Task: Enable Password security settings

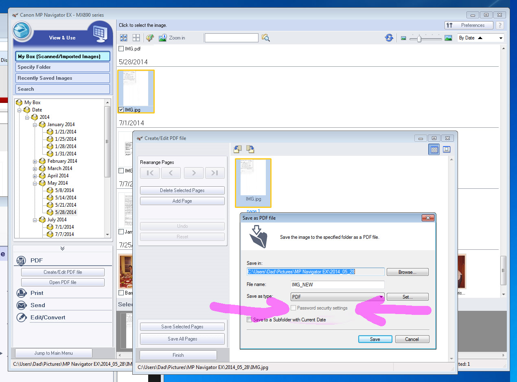Action: coord(293,308)
